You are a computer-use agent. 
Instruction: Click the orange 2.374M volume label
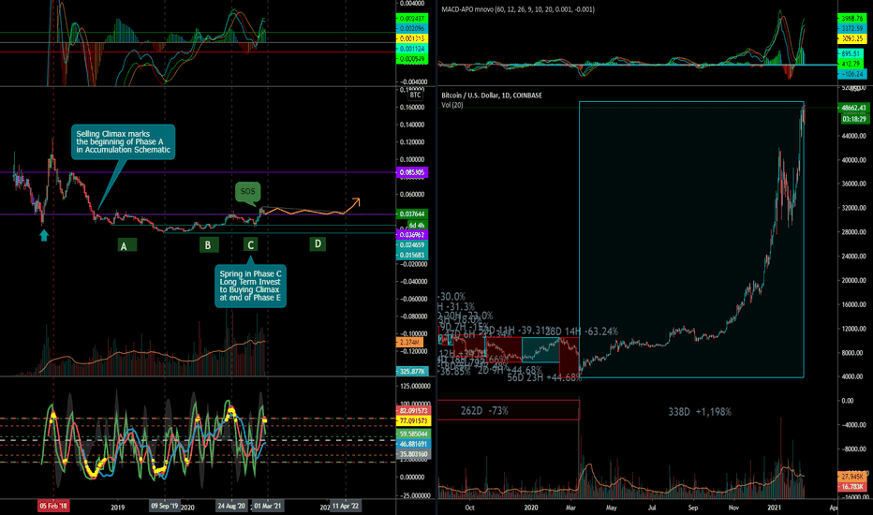tap(409, 342)
